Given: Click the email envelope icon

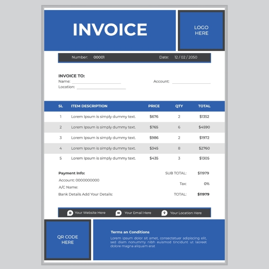Looking at the screenshot, I should pos(119,213).
